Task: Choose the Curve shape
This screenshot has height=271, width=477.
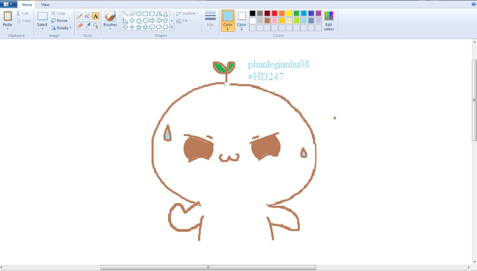Action: (x=132, y=14)
